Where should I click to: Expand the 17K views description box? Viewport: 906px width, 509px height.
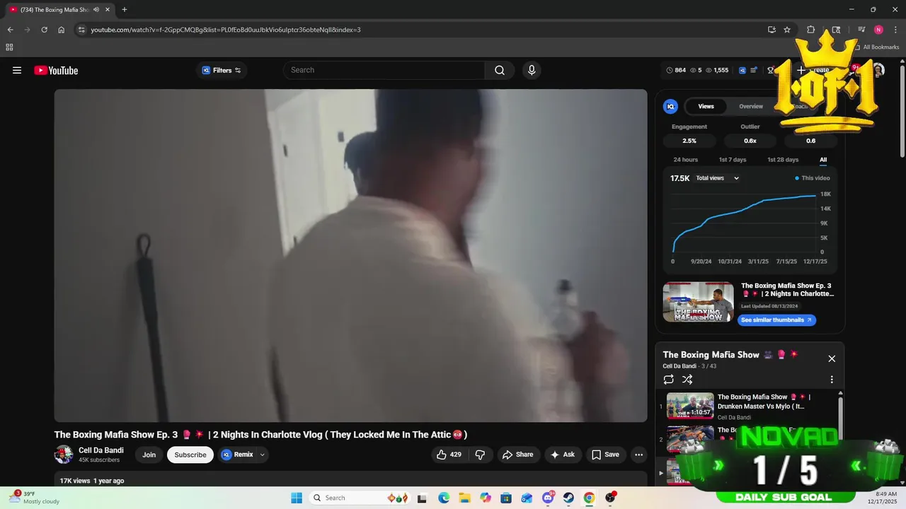[350, 480]
